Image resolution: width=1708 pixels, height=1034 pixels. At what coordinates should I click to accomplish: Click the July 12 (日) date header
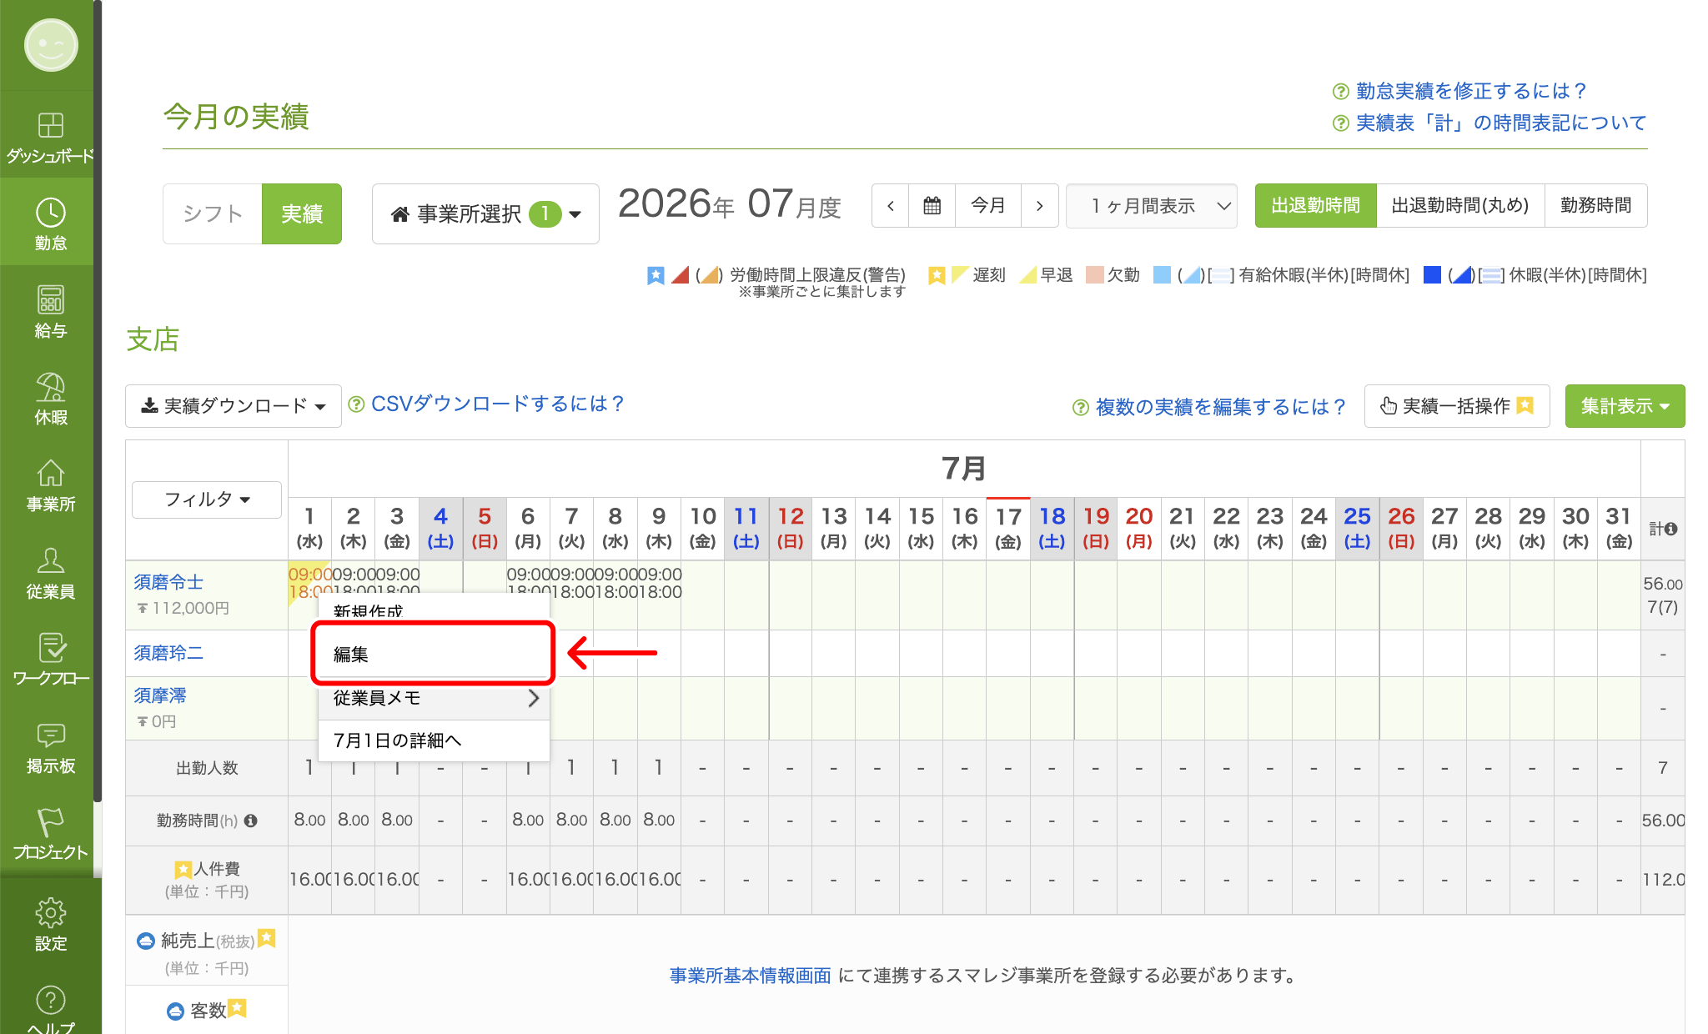click(790, 529)
